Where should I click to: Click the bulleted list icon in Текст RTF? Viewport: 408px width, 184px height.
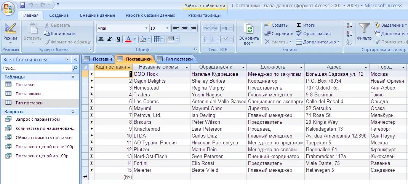tap(215, 39)
